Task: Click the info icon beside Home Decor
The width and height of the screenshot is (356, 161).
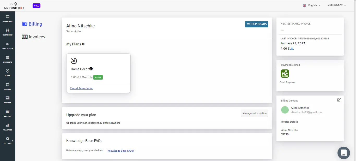Action: pyautogui.click(x=91, y=69)
